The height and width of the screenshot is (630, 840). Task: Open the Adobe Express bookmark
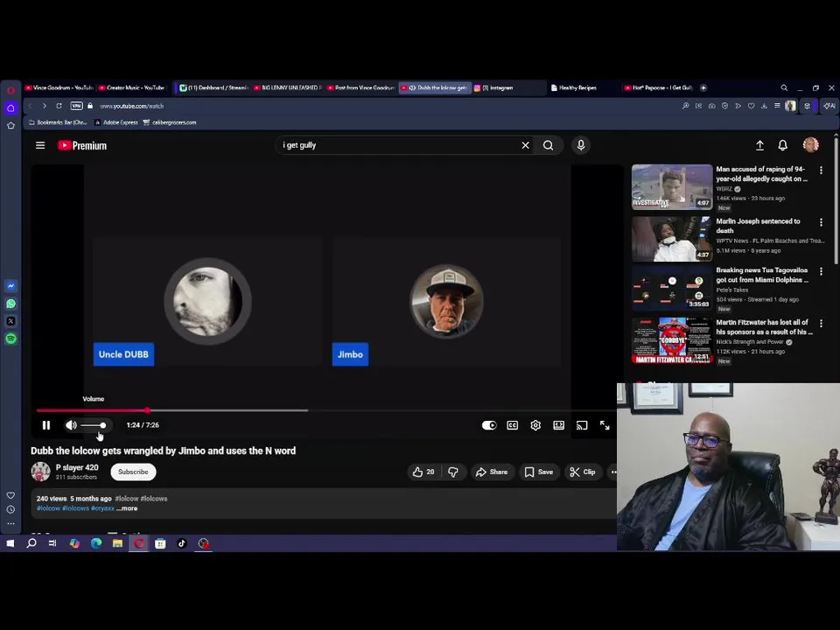pos(116,122)
